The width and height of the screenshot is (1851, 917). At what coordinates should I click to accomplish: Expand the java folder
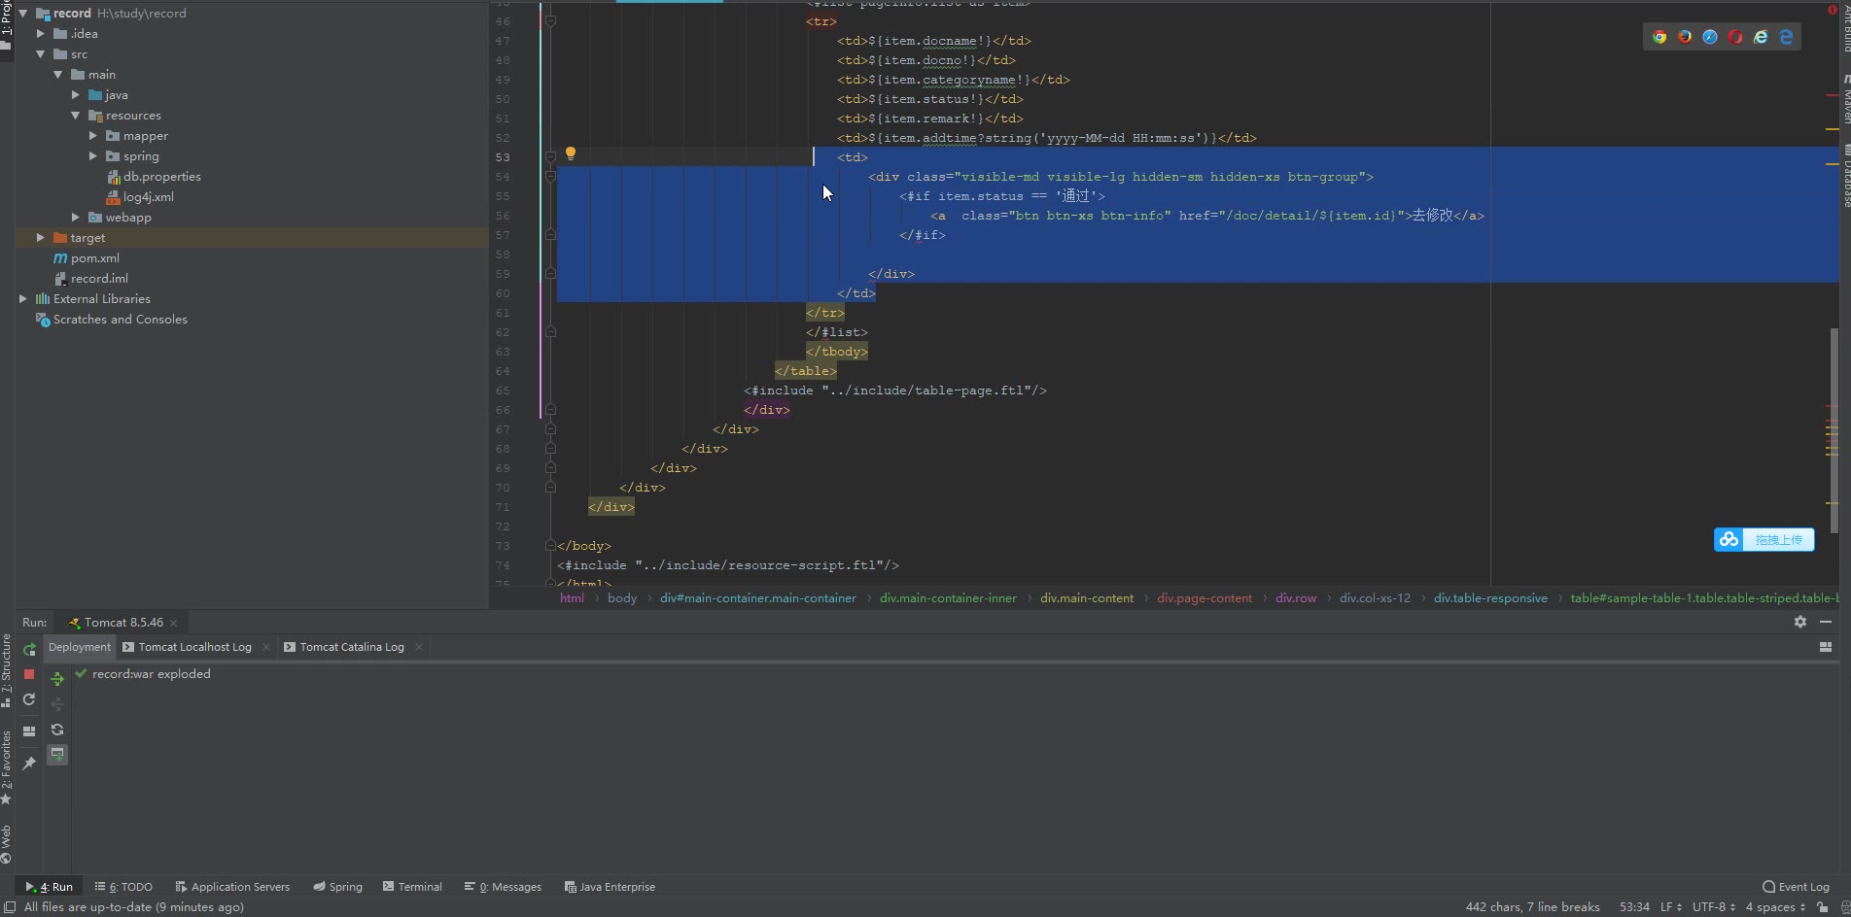[x=76, y=95]
